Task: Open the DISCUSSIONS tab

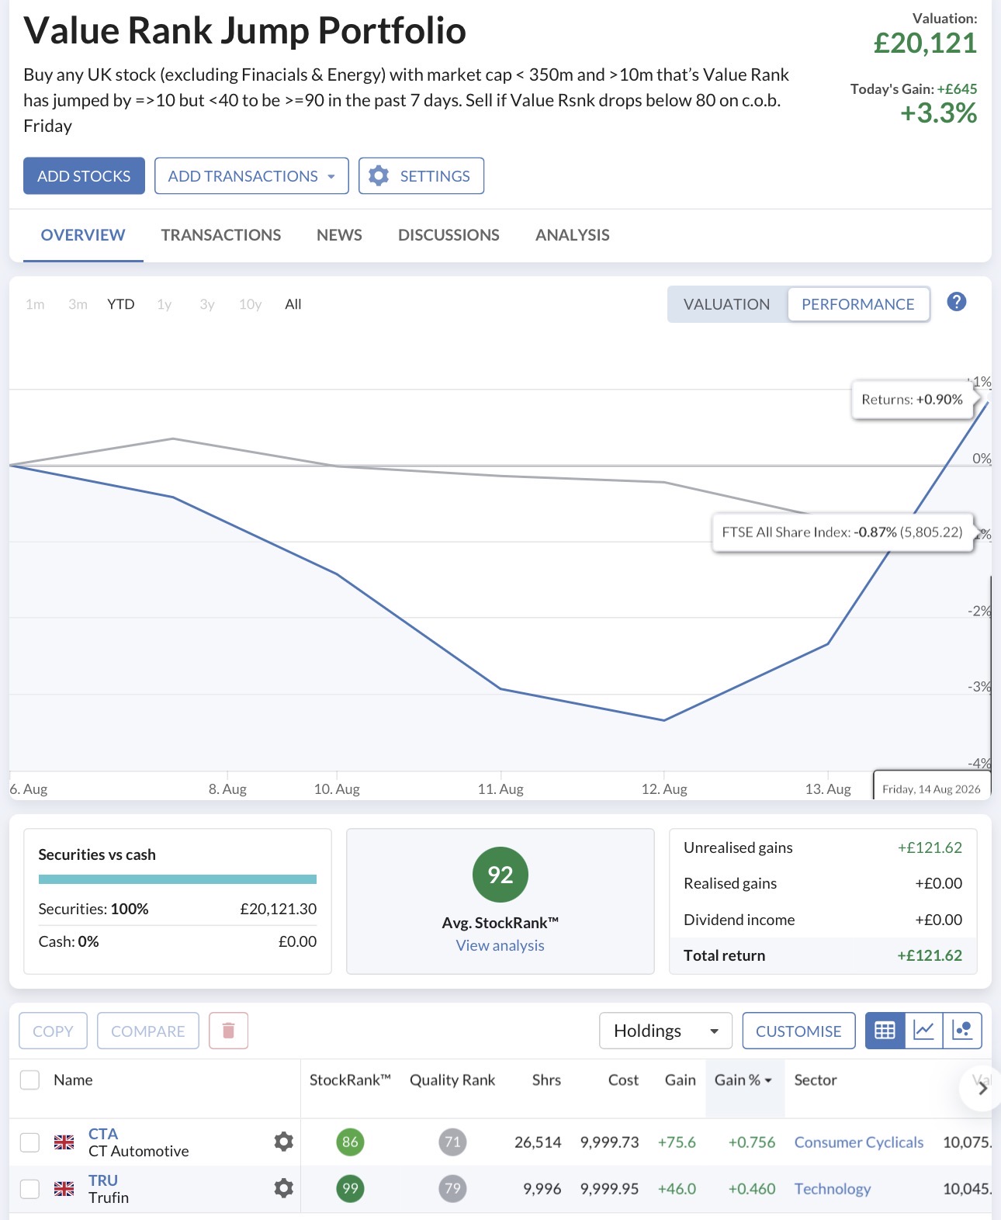Action: [449, 235]
